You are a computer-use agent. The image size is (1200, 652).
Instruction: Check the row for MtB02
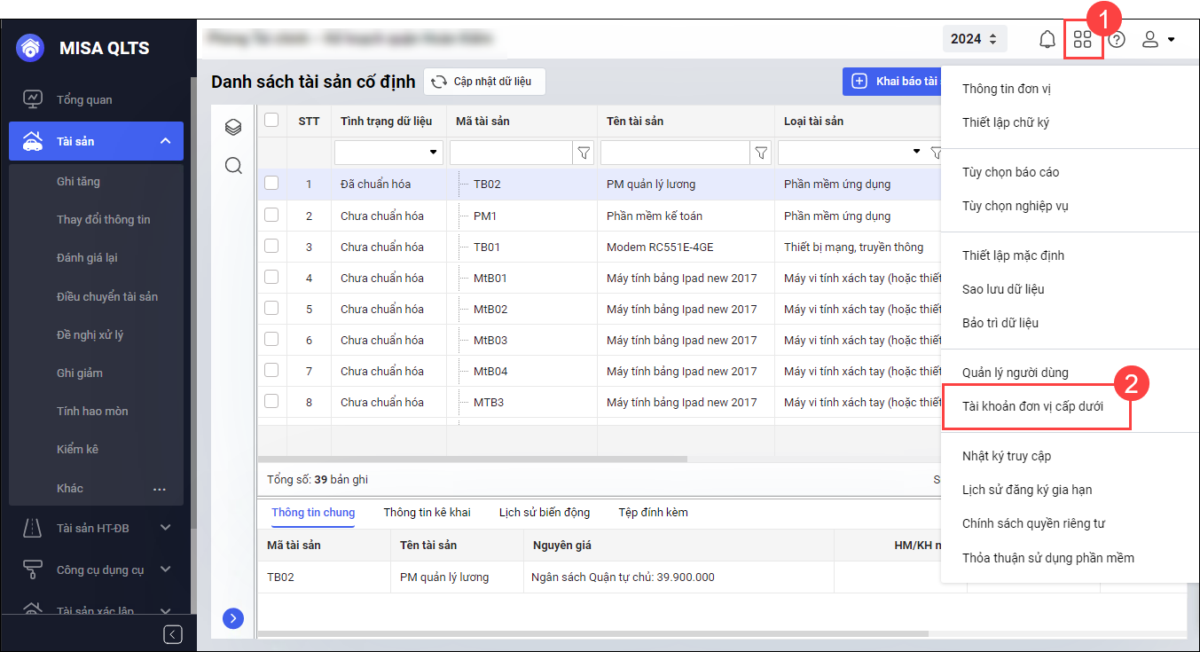click(x=271, y=308)
